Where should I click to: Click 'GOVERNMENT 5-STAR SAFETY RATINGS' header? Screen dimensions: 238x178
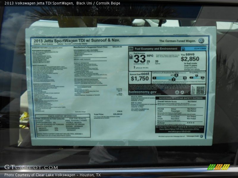181,98
